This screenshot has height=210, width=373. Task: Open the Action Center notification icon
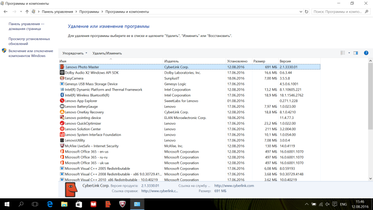pos(335,204)
